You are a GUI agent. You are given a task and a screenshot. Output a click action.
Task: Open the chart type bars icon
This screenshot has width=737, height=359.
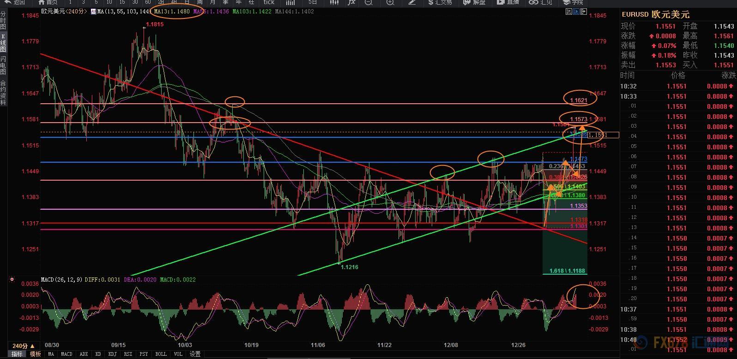290,2
